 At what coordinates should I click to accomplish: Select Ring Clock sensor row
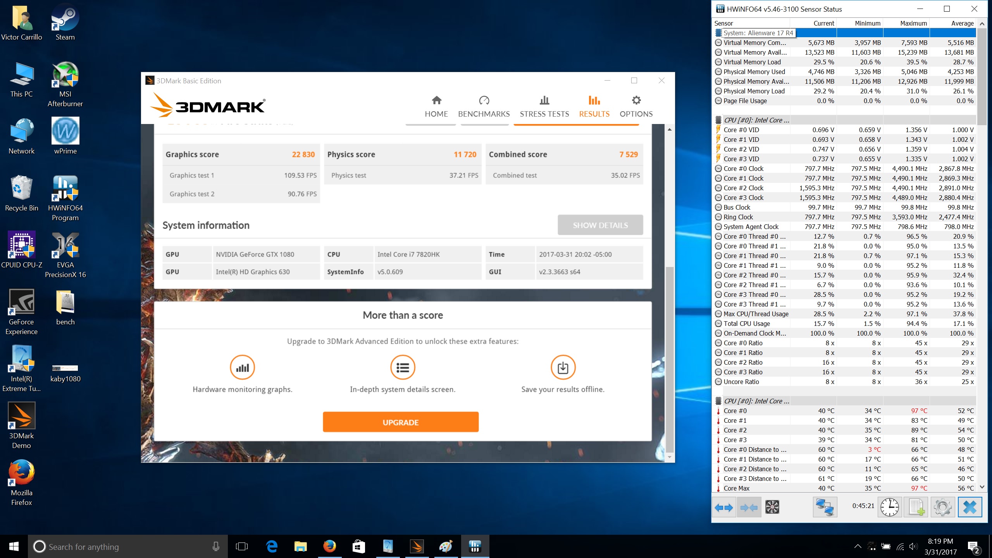[x=844, y=217]
